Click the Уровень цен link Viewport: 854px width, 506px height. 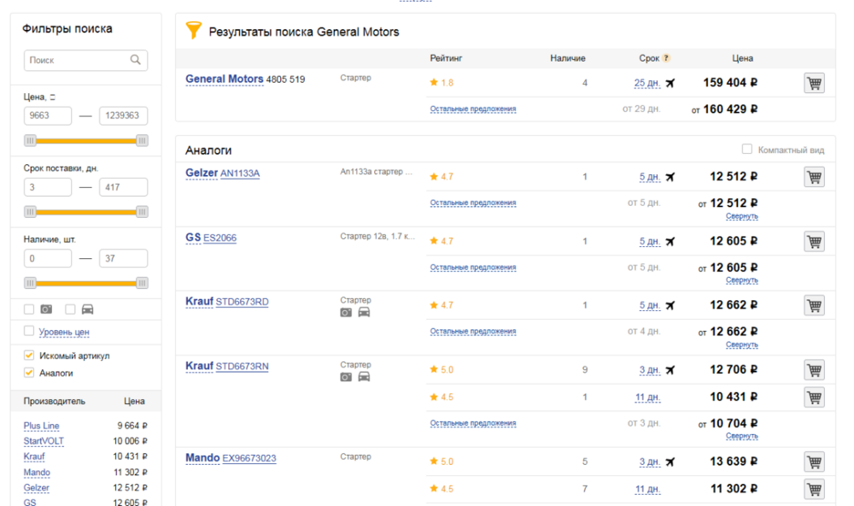[x=64, y=332]
